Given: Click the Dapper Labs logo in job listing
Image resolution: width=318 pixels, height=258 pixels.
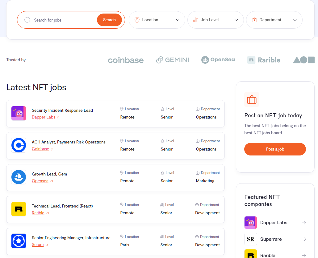Looking at the screenshot, I should 19,113.
